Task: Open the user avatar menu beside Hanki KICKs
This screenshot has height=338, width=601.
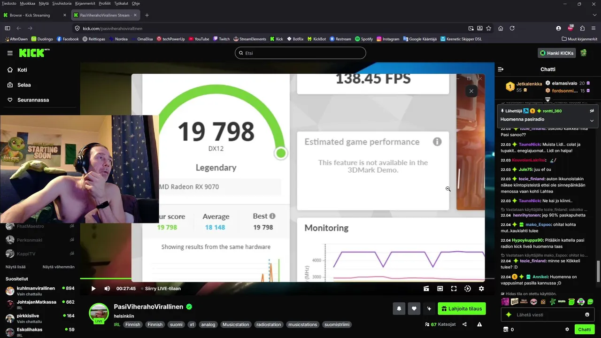Action: coord(584,53)
